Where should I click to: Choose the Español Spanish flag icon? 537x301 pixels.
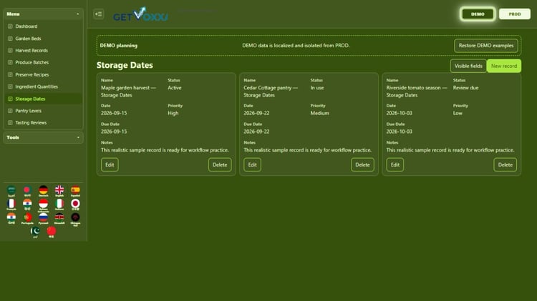point(75,191)
